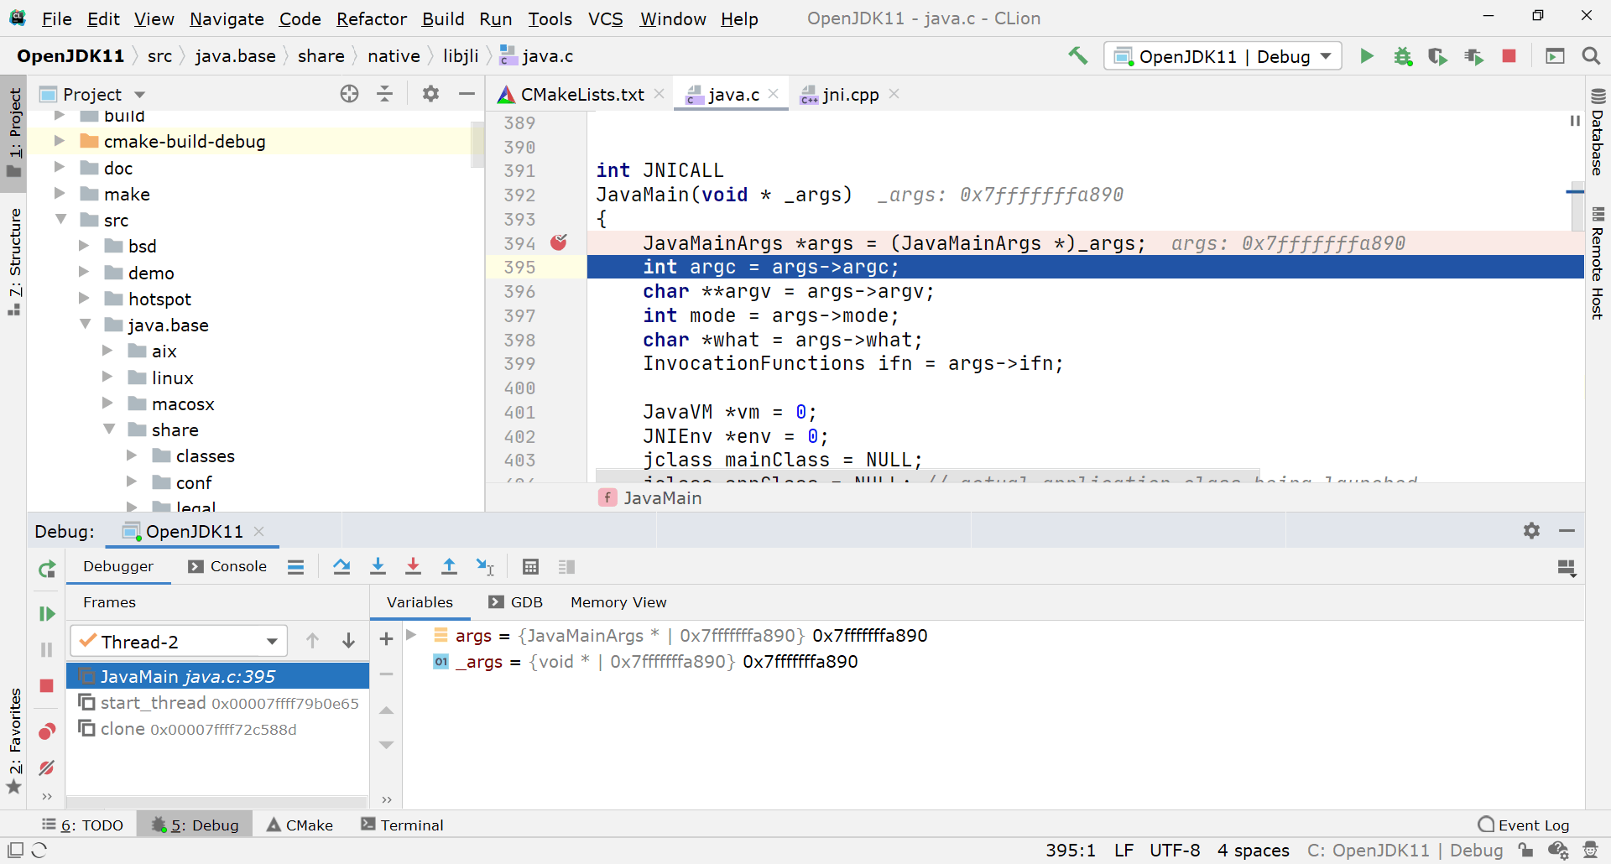Show execution point icon in debugger
This screenshot has width=1611, height=864.
pos(295,567)
